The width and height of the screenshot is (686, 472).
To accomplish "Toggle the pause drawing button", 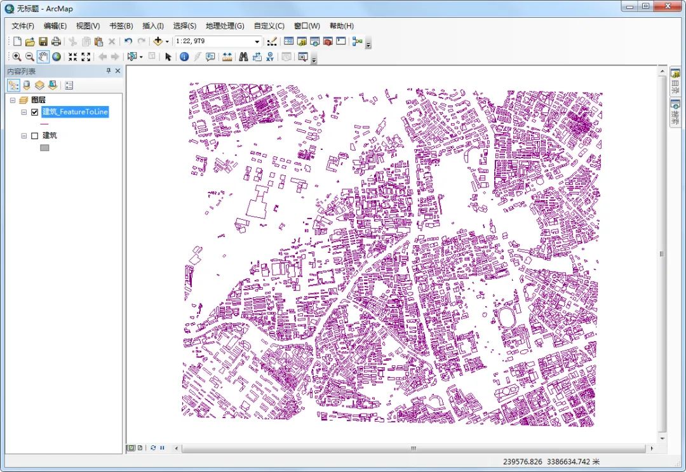I will pos(163,448).
